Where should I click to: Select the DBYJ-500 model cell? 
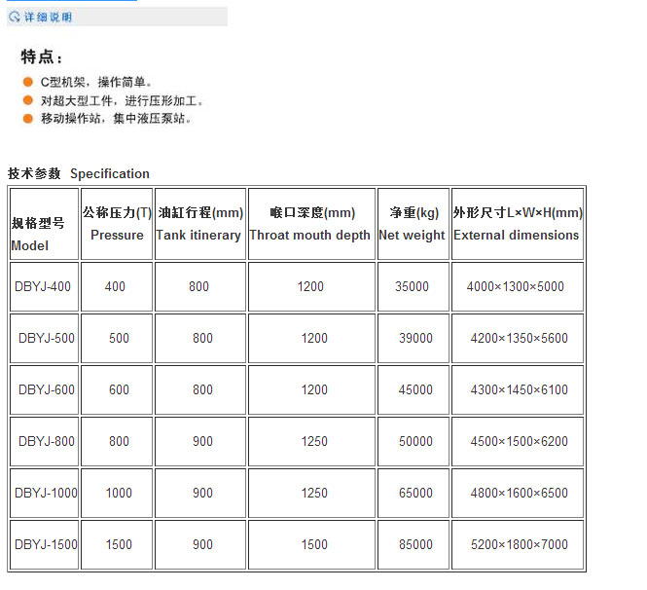pos(46,338)
